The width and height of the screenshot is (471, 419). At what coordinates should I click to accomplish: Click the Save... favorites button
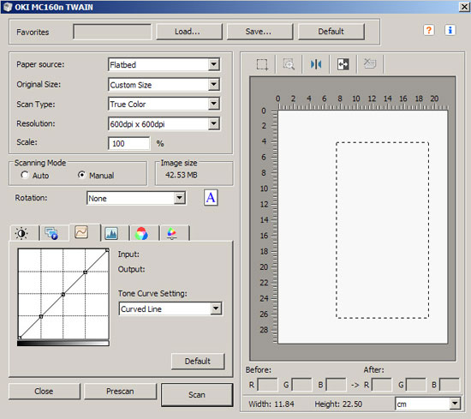point(259,32)
